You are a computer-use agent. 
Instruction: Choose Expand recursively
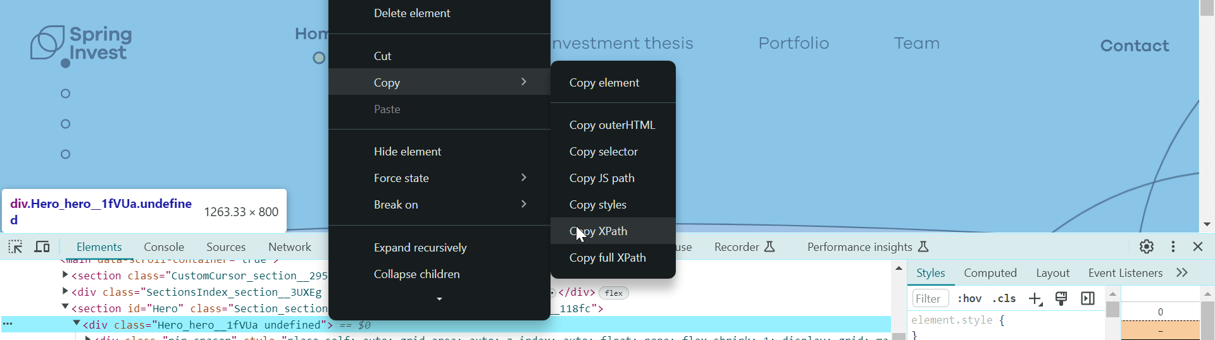439,248
